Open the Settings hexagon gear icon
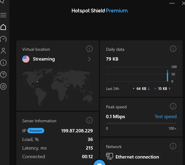Viewport: 185px width, 165px height. coord(3,86)
